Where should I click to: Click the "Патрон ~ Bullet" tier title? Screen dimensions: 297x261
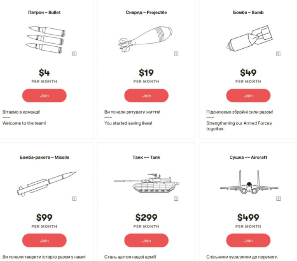click(x=44, y=13)
